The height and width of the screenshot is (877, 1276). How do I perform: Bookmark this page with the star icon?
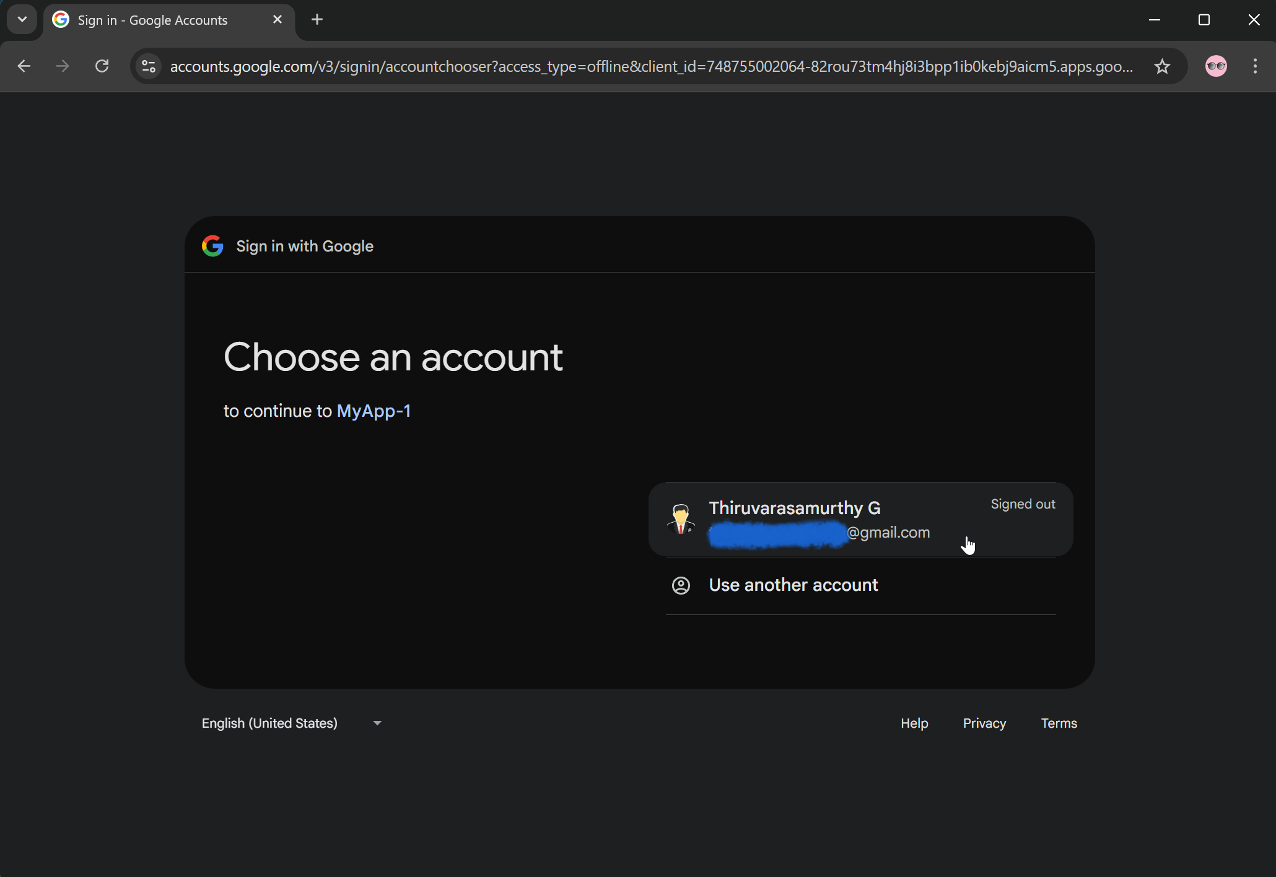click(x=1162, y=66)
